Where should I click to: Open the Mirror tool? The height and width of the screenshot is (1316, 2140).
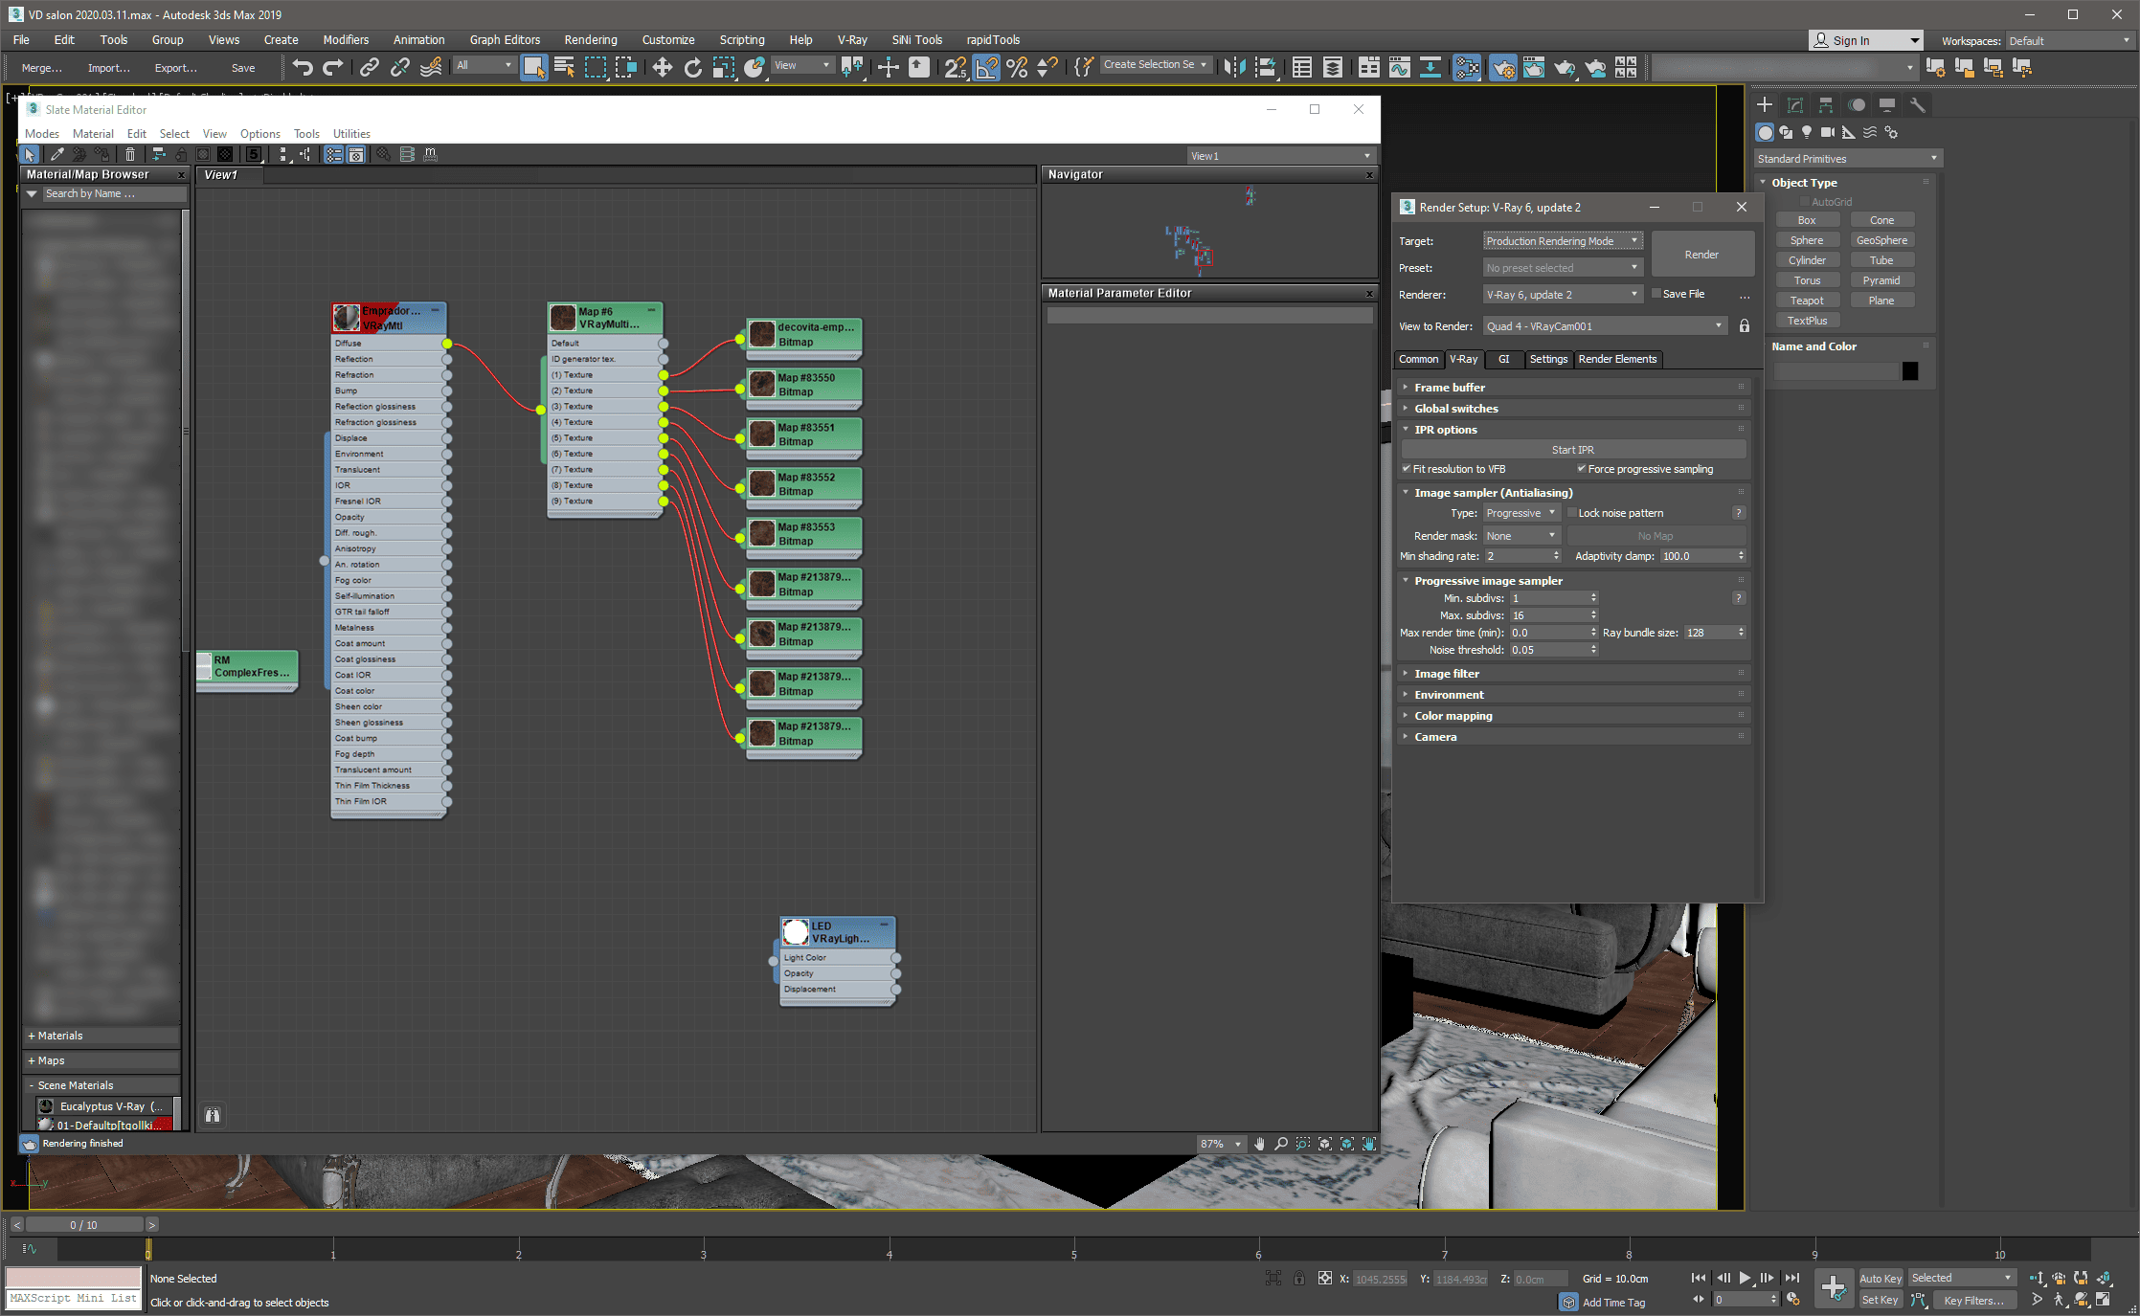(1234, 67)
